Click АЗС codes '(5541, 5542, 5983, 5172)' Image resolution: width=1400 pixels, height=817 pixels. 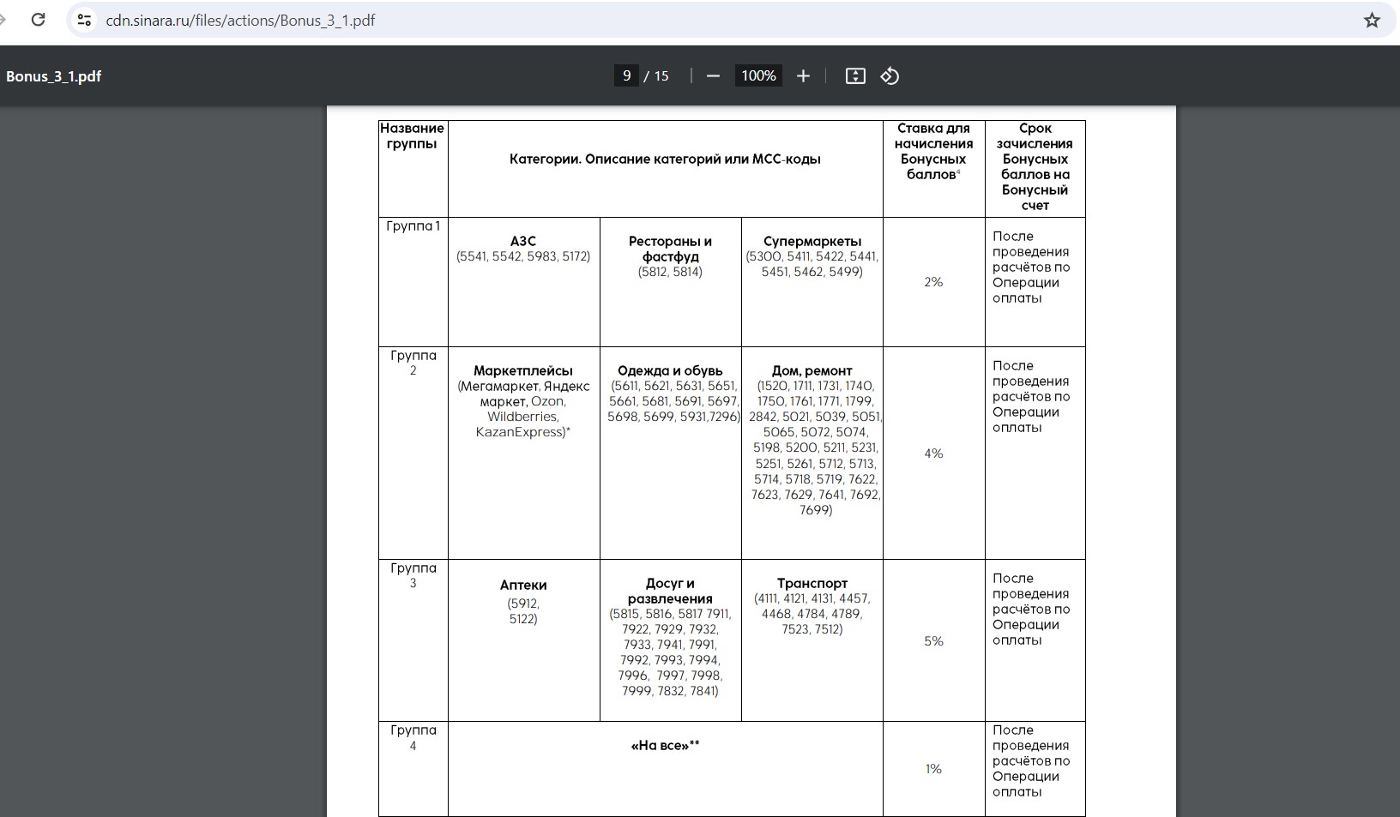point(523,256)
